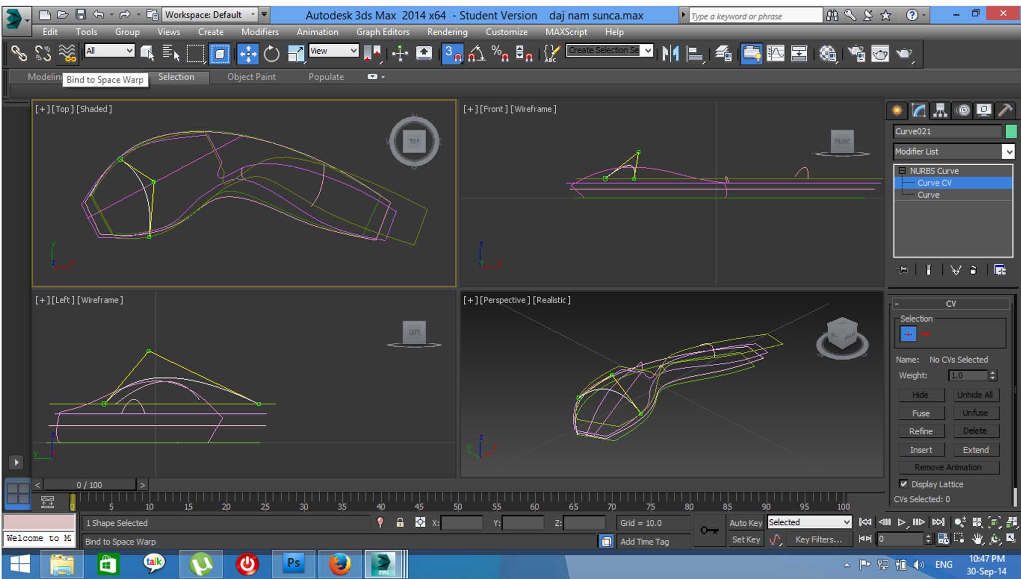Select the Select Object tool

[x=147, y=53]
